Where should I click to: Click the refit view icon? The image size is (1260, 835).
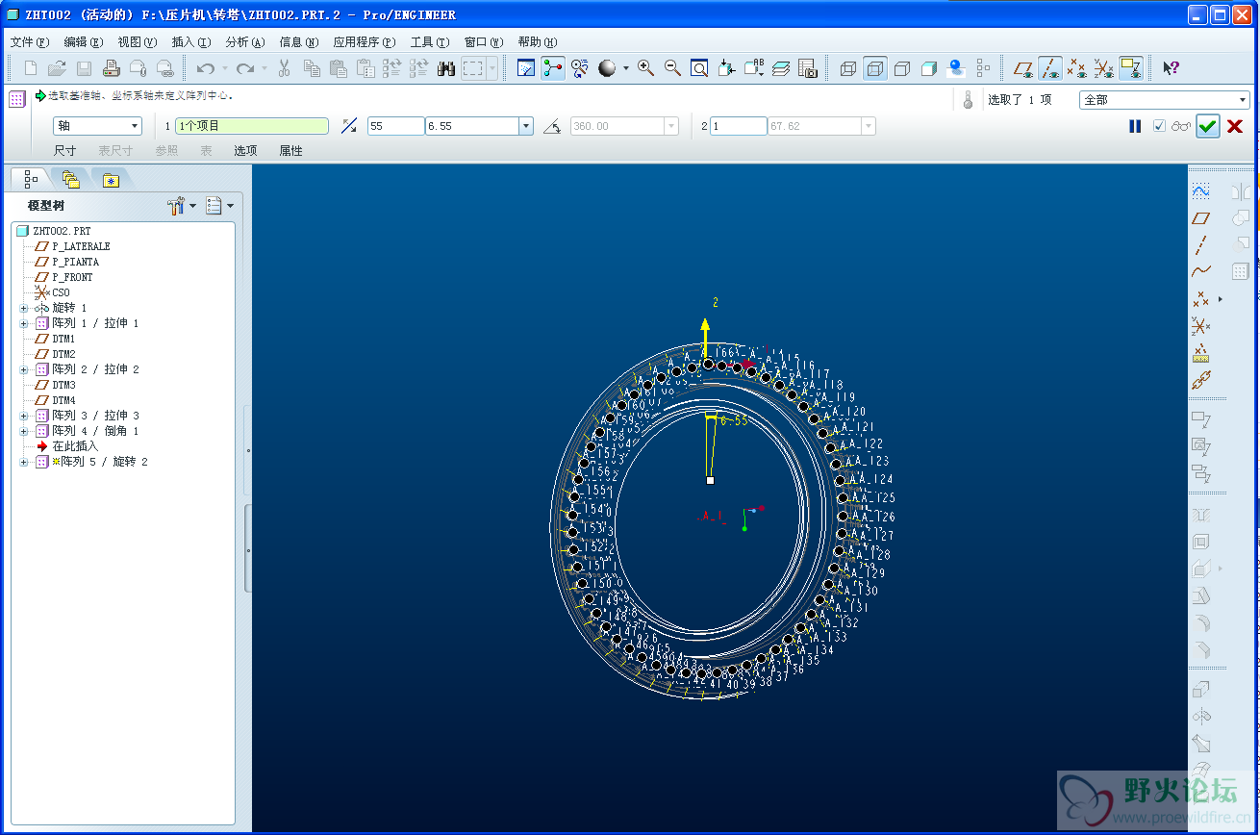tap(699, 68)
